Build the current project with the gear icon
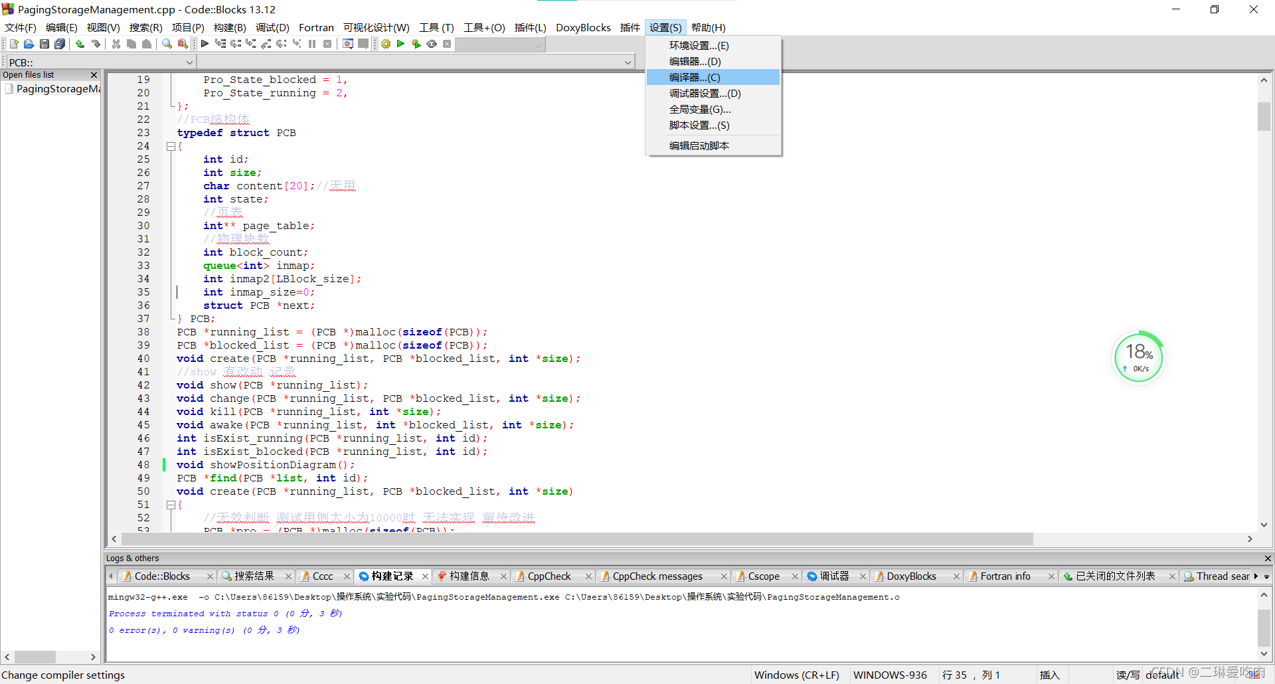The height and width of the screenshot is (684, 1275). pyautogui.click(x=386, y=44)
